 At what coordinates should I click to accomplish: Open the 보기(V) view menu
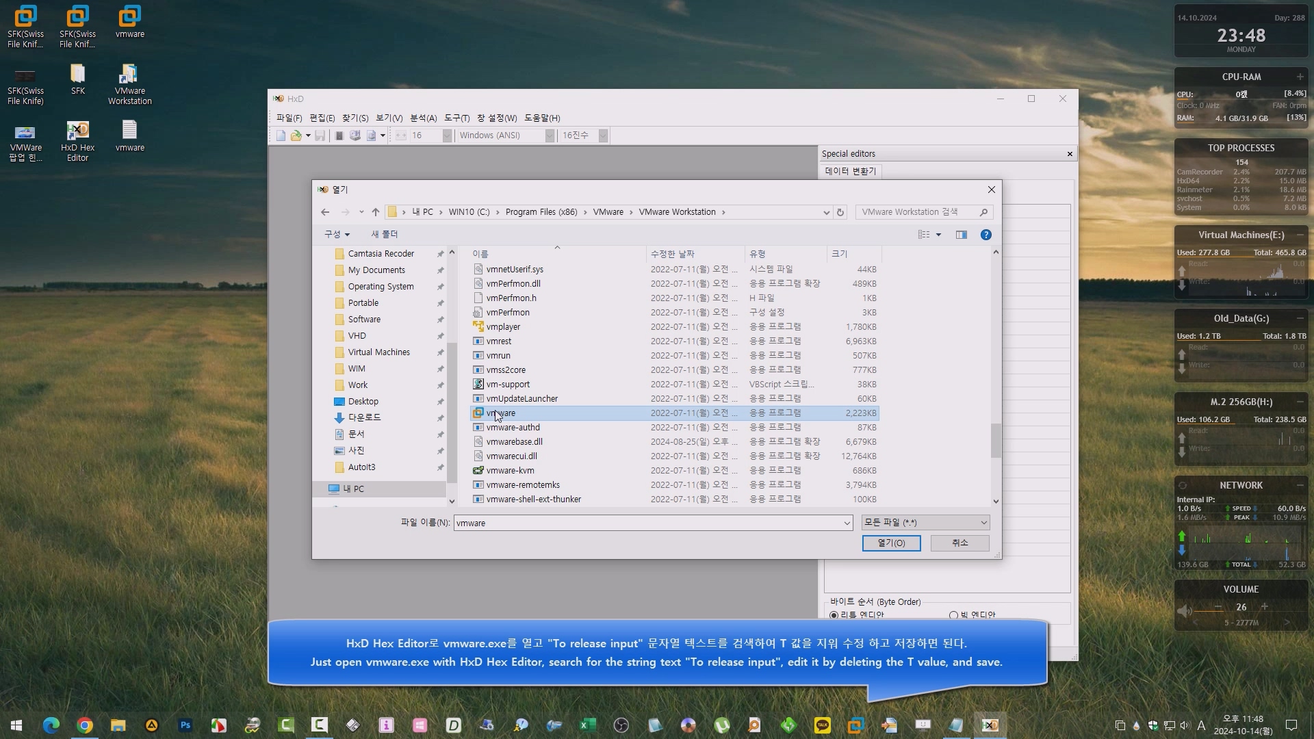coord(389,118)
